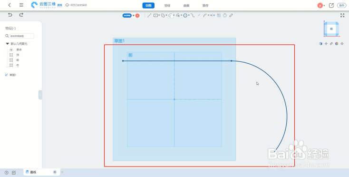Select the 直线 document tab
This screenshot has height=177, width=349.
41,172
